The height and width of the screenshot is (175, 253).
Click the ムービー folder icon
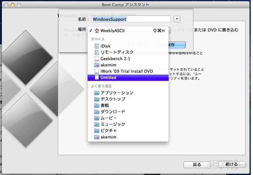tap(97, 118)
